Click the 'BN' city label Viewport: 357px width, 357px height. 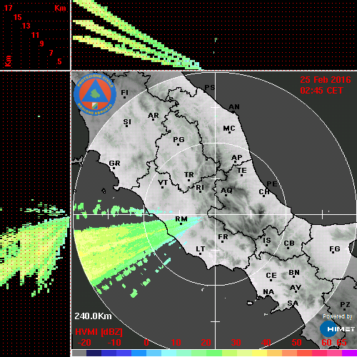tap(294, 272)
